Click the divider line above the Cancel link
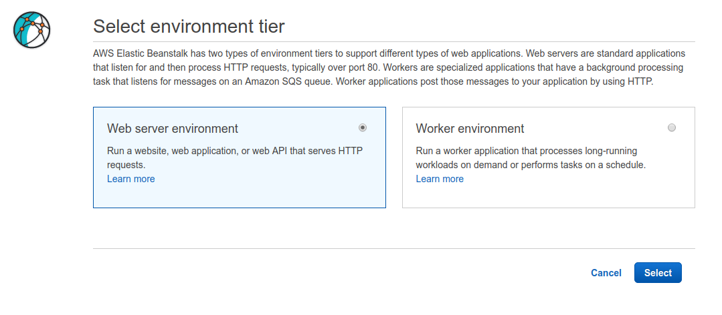This screenshot has height=315, width=722. pyautogui.click(x=393, y=248)
